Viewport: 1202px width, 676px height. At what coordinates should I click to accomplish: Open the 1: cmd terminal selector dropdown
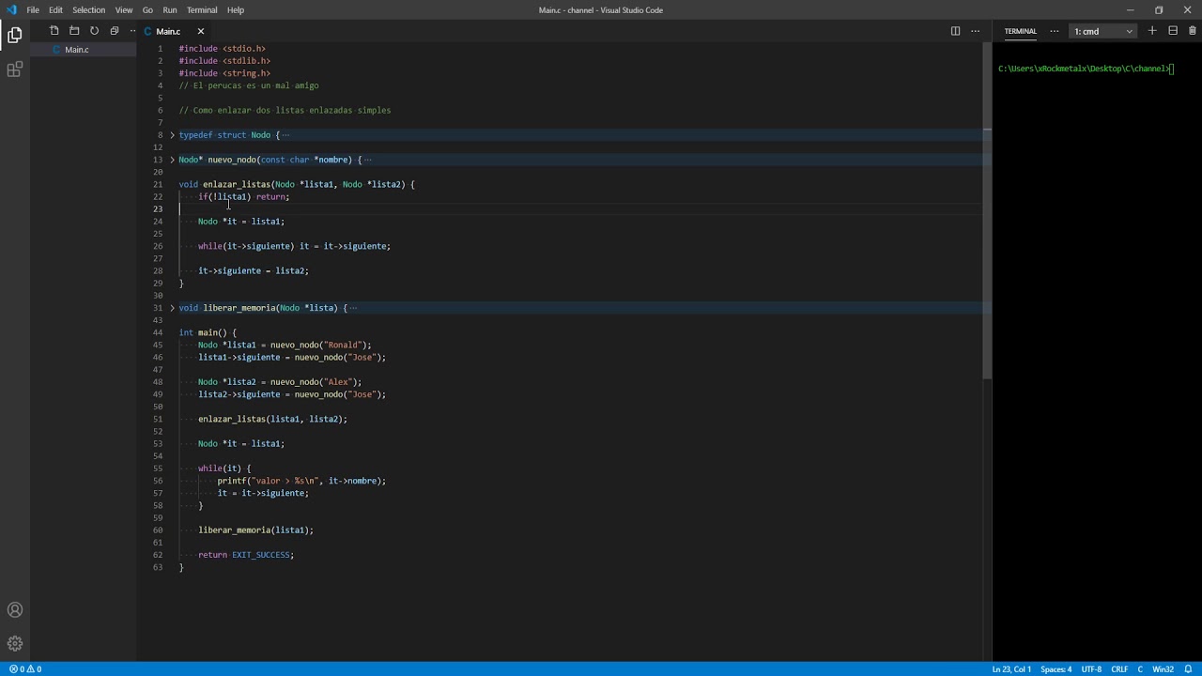1104,31
